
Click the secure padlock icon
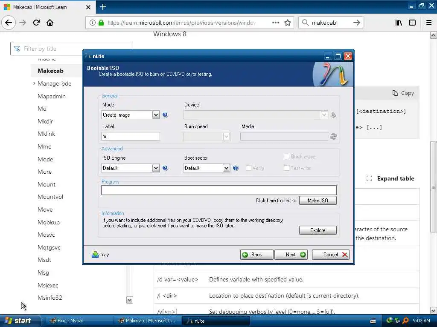[x=101, y=23]
